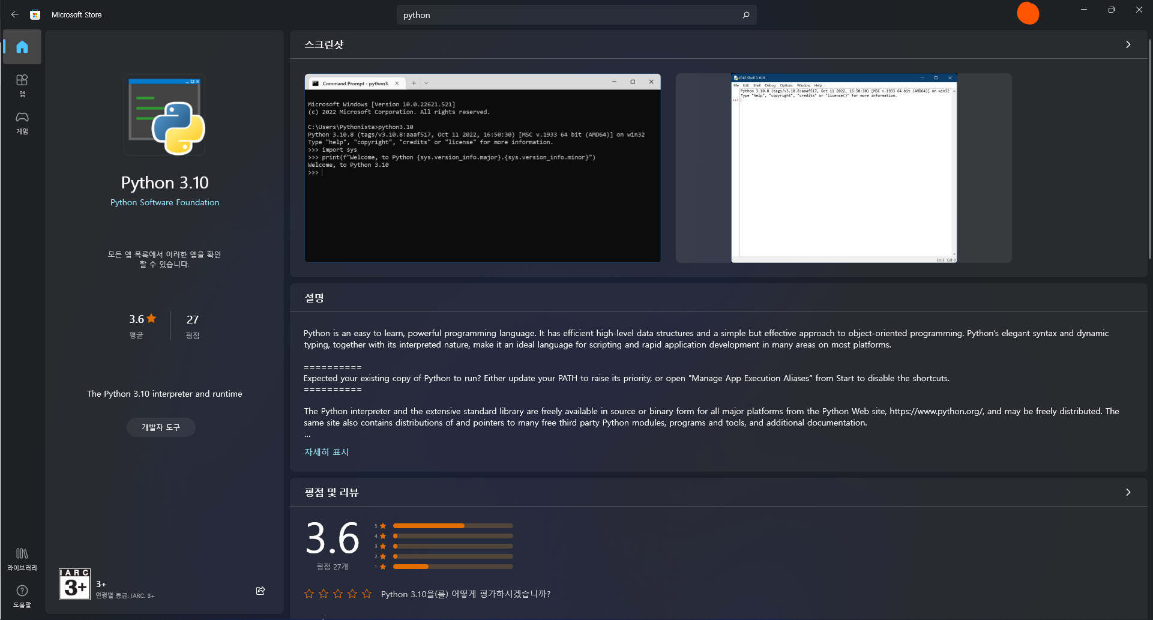Open the Command Prompt screenshot thumbnail
This screenshot has width=1153, height=620.
[x=483, y=168]
